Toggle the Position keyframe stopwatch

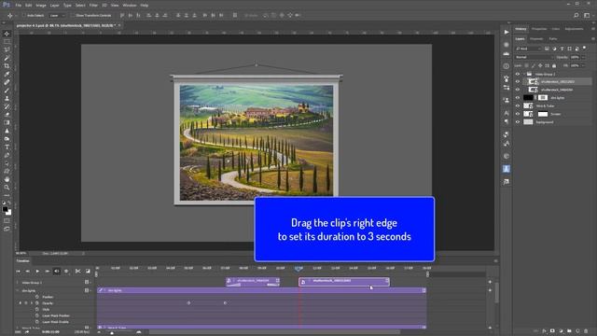37,297
